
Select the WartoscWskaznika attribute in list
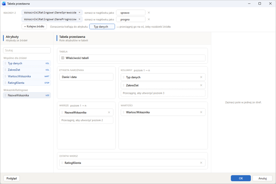(x=27, y=76)
